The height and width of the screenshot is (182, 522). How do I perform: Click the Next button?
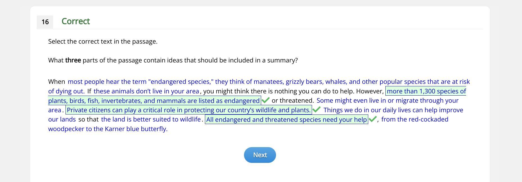pos(260,155)
